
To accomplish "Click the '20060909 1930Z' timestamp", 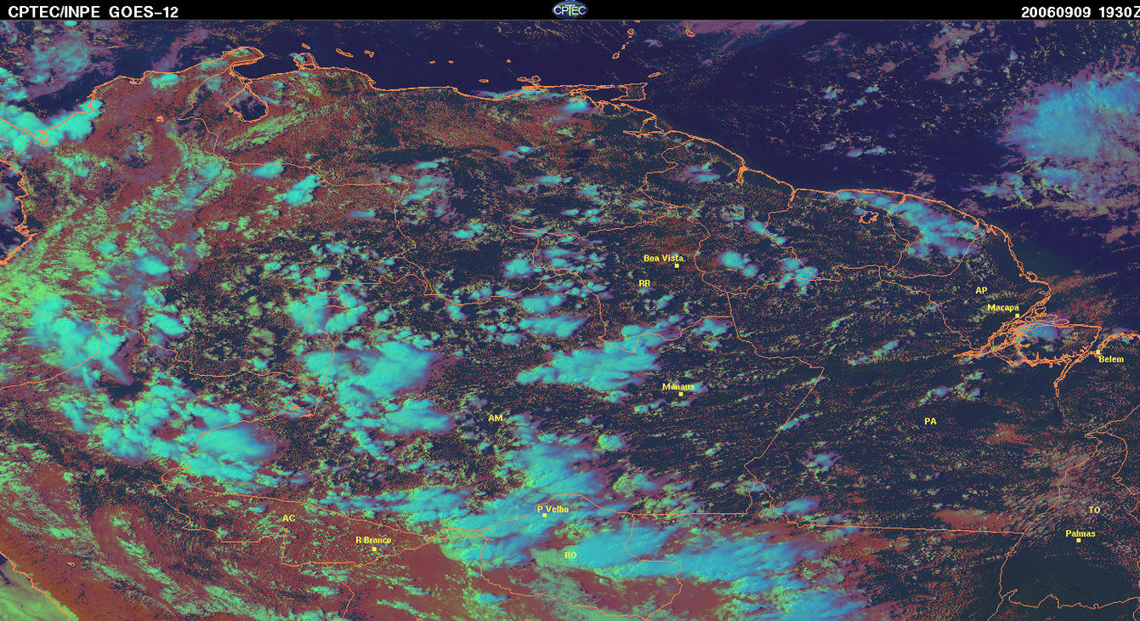I will click(1079, 12).
